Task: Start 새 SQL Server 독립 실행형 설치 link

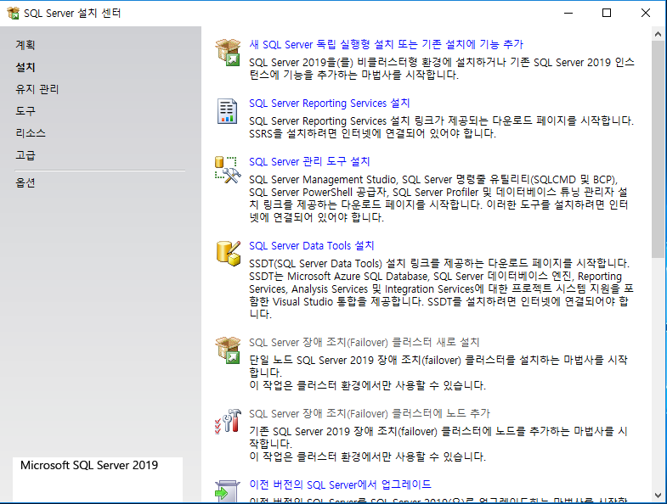Action: [386, 44]
